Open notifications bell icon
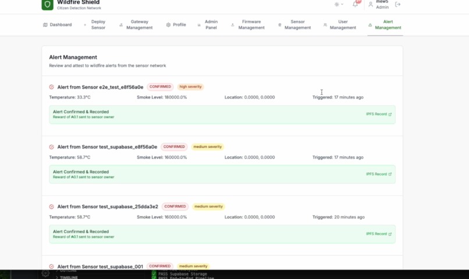 point(355,4)
